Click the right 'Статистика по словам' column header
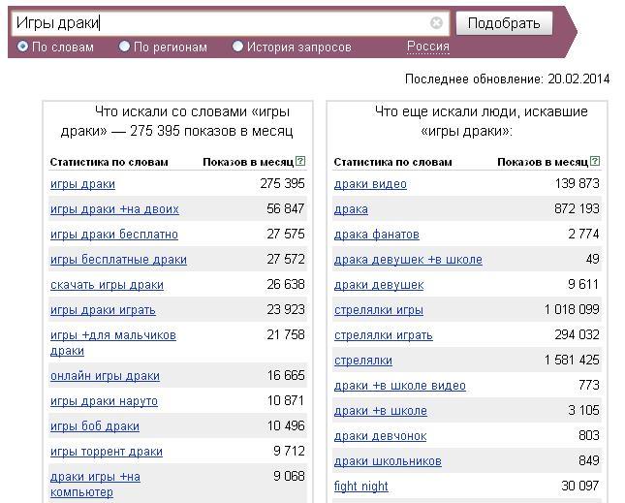Screen dimensions: 625x503 click(393, 162)
